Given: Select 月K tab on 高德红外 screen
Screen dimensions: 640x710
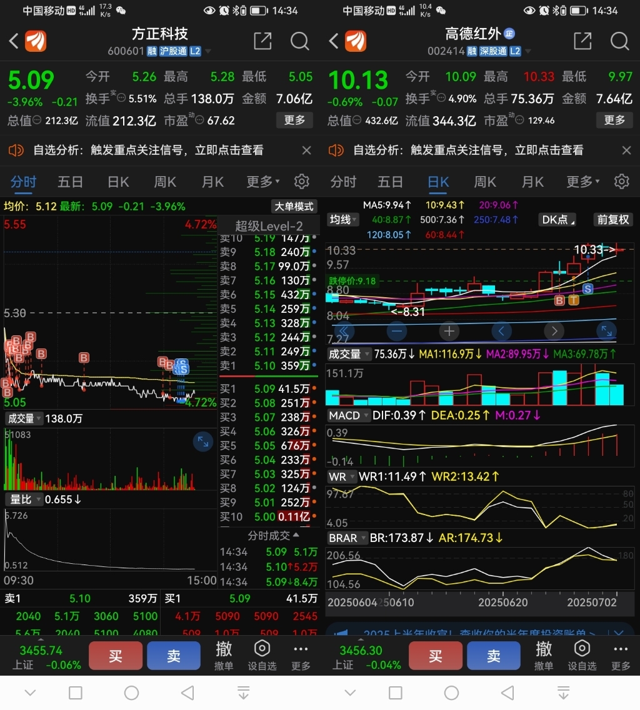Looking at the screenshot, I should (532, 182).
